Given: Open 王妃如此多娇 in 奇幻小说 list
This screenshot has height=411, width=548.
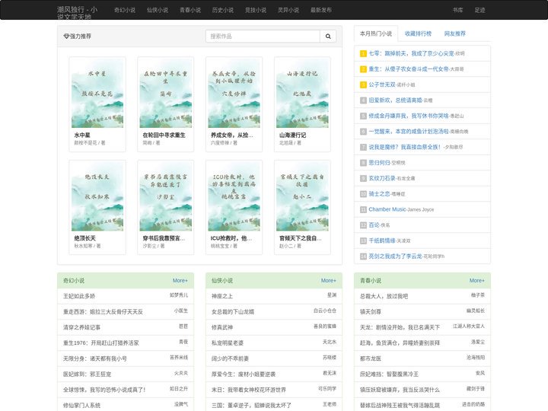Looking at the screenshot, I should click(79, 296).
